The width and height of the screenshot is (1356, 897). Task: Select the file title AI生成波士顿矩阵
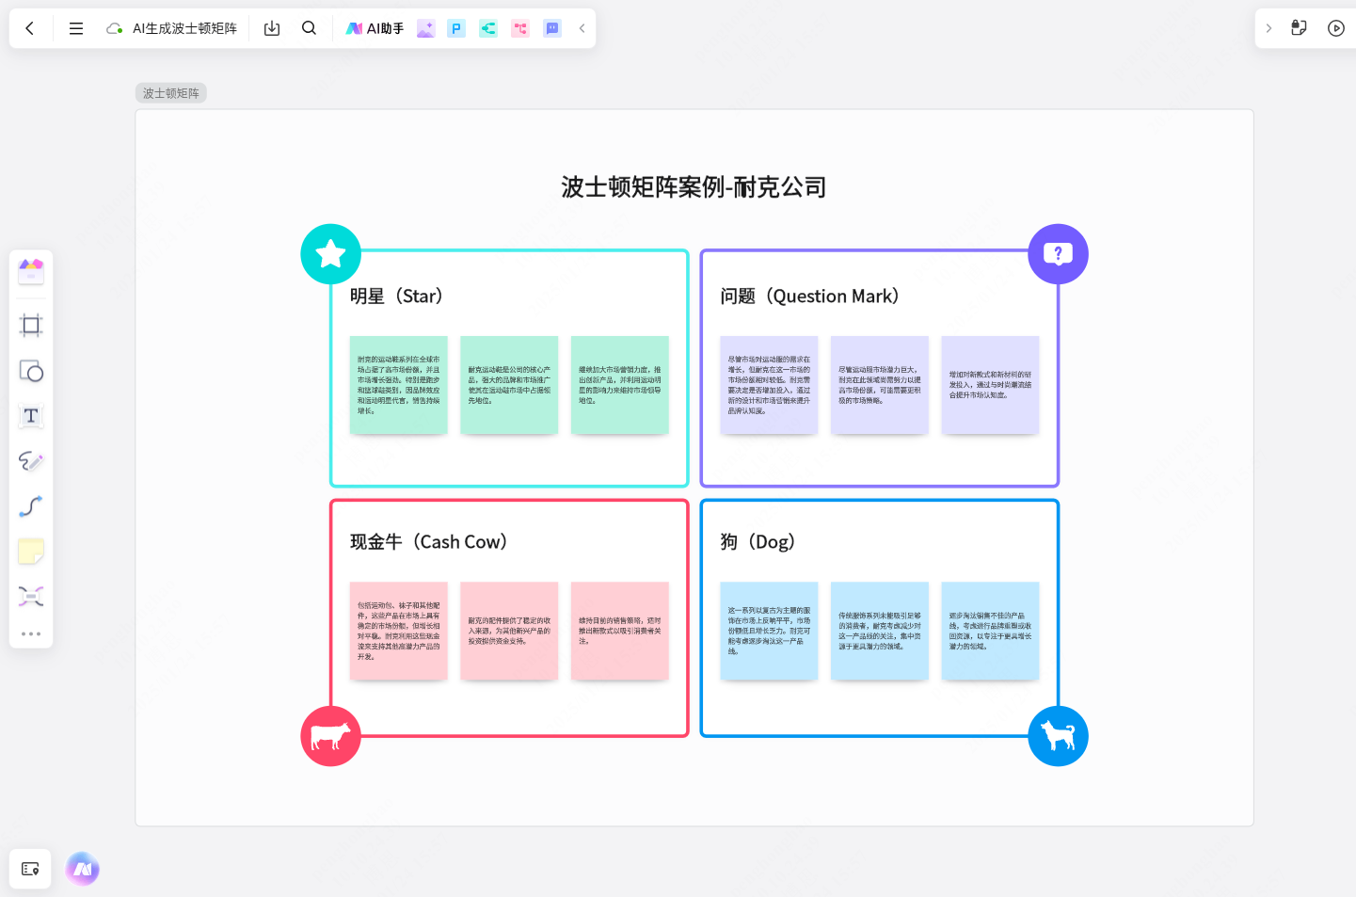coord(184,28)
